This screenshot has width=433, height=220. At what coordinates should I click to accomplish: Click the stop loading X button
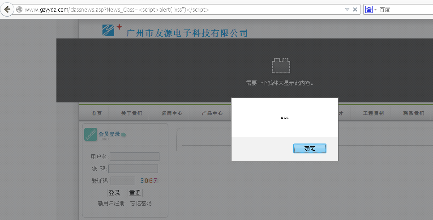(x=355, y=10)
